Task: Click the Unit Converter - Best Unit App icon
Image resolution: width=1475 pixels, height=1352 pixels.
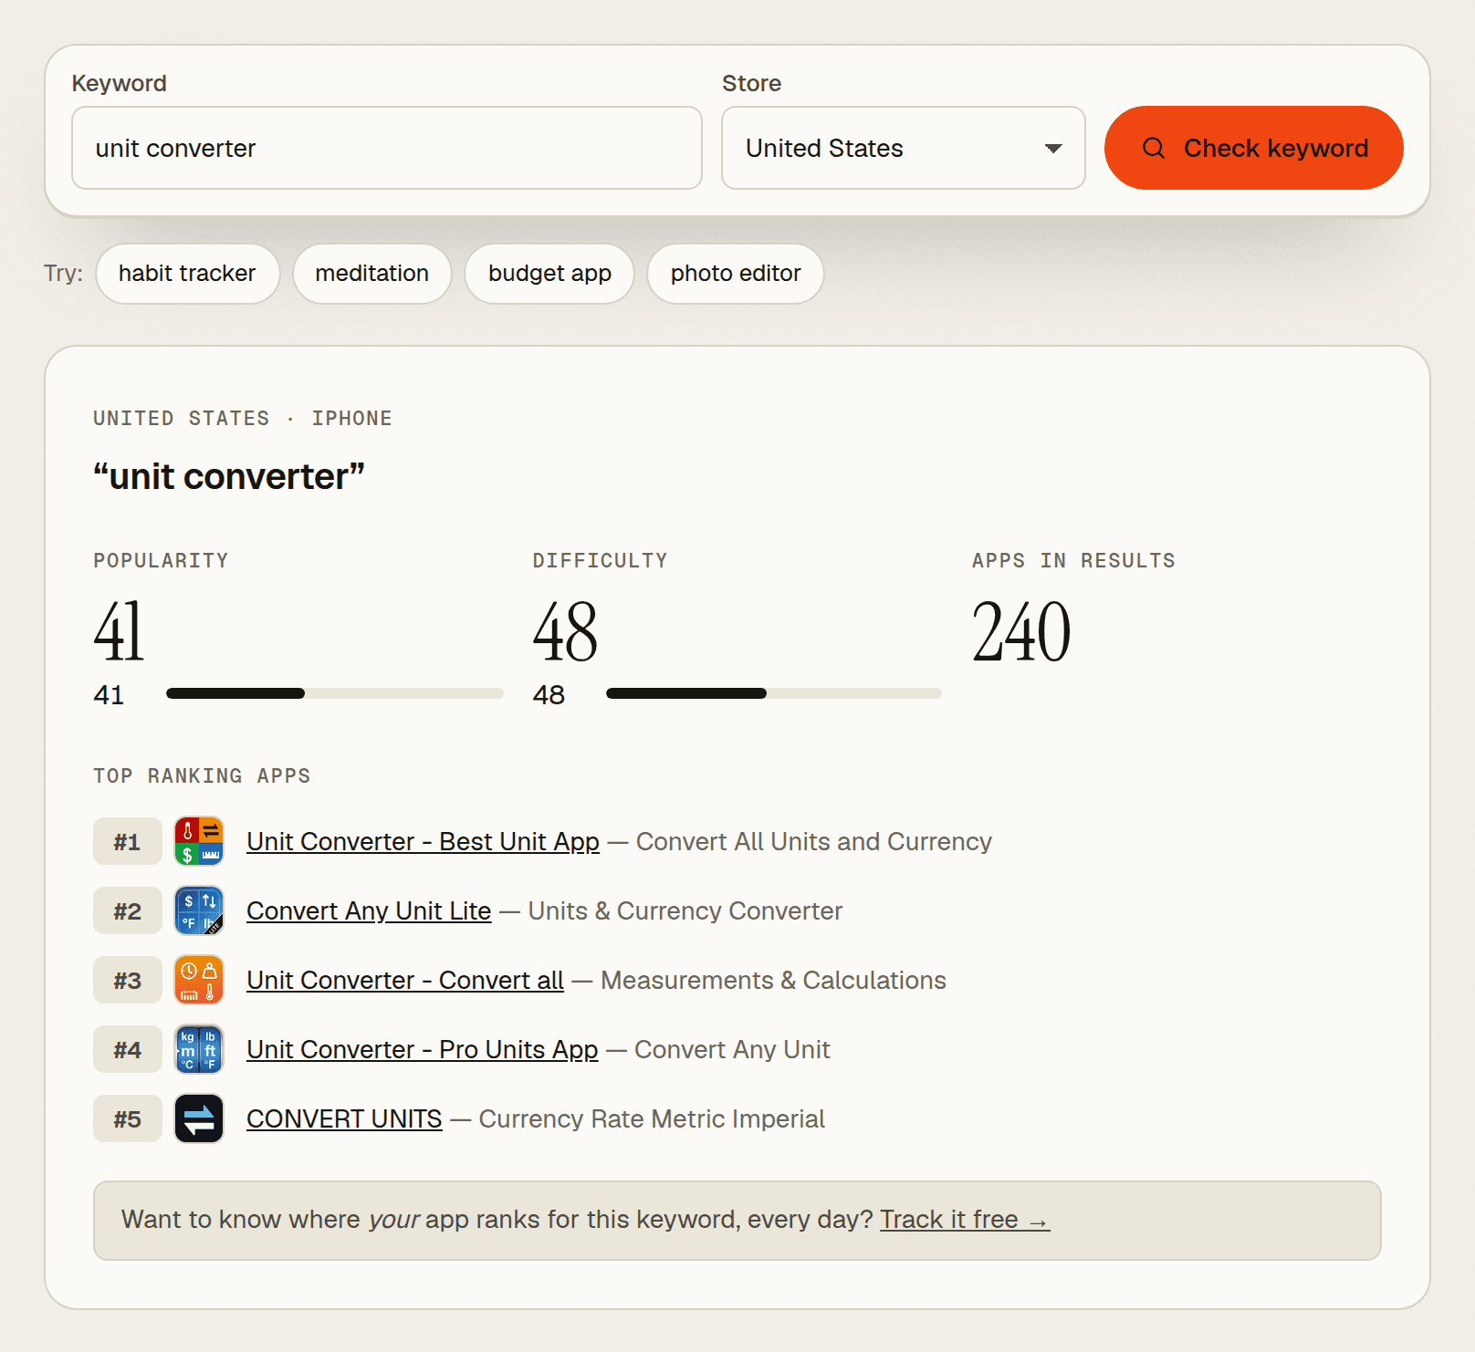Action: pos(199,841)
